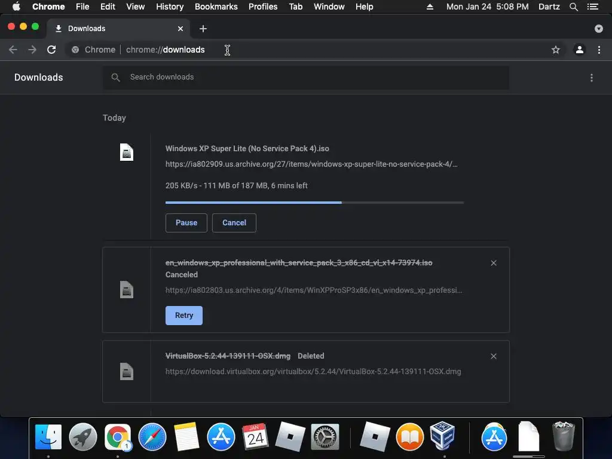
Task: Open the View menu
Action: [x=136, y=7]
